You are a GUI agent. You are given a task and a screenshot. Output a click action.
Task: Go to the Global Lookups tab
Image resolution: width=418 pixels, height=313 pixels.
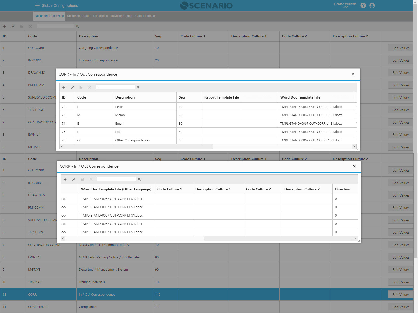[146, 16]
